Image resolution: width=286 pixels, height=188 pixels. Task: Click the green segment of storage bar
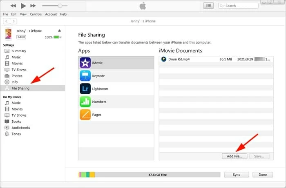pos(83,175)
